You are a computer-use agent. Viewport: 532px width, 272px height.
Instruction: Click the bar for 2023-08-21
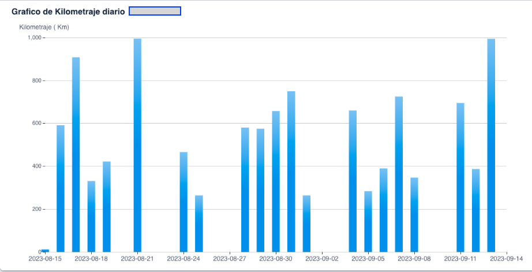[137, 145]
